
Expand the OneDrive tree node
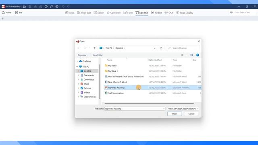77,61
